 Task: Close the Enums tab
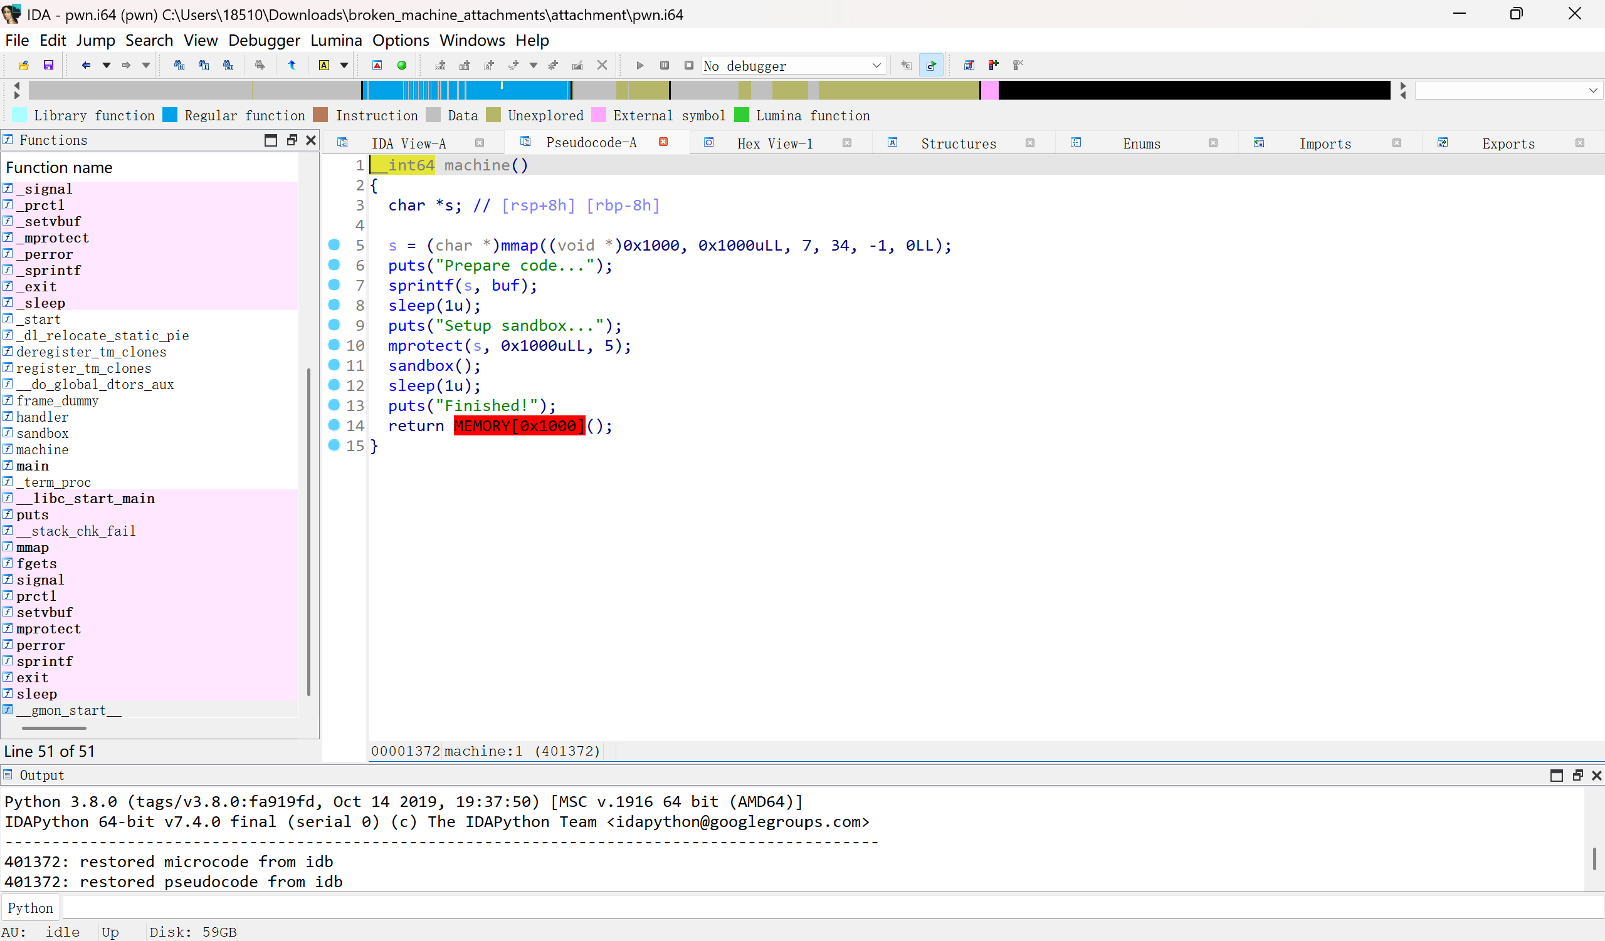coord(1213,143)
